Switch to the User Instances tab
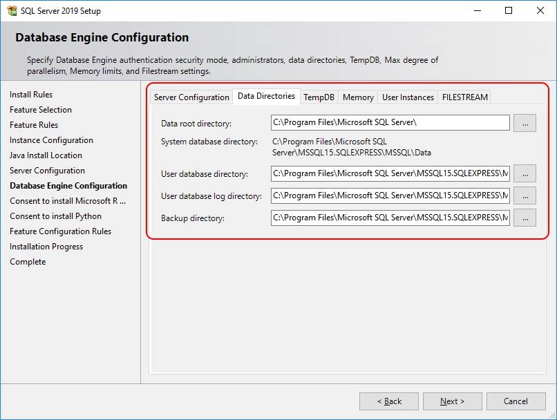This screenshot has height=420, width=557. (x=408, y=97)
